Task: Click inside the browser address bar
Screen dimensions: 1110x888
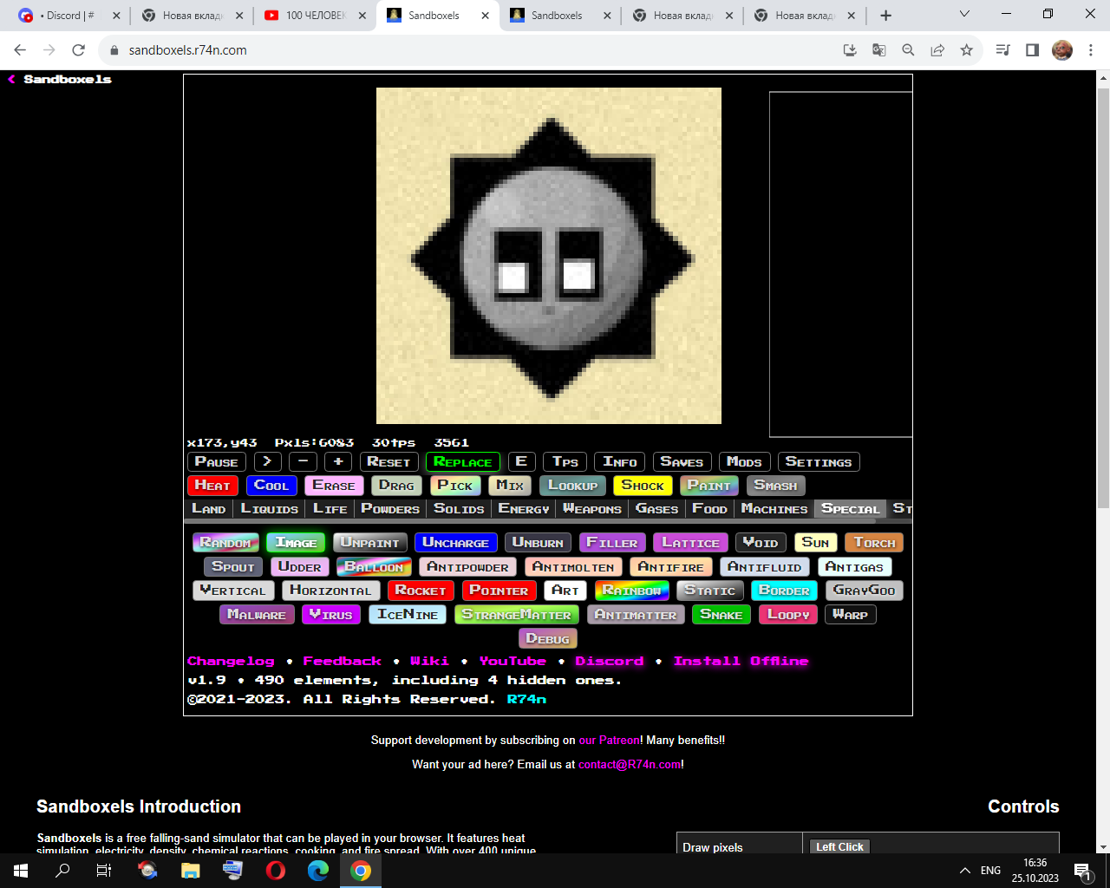Action: point(347,49)
